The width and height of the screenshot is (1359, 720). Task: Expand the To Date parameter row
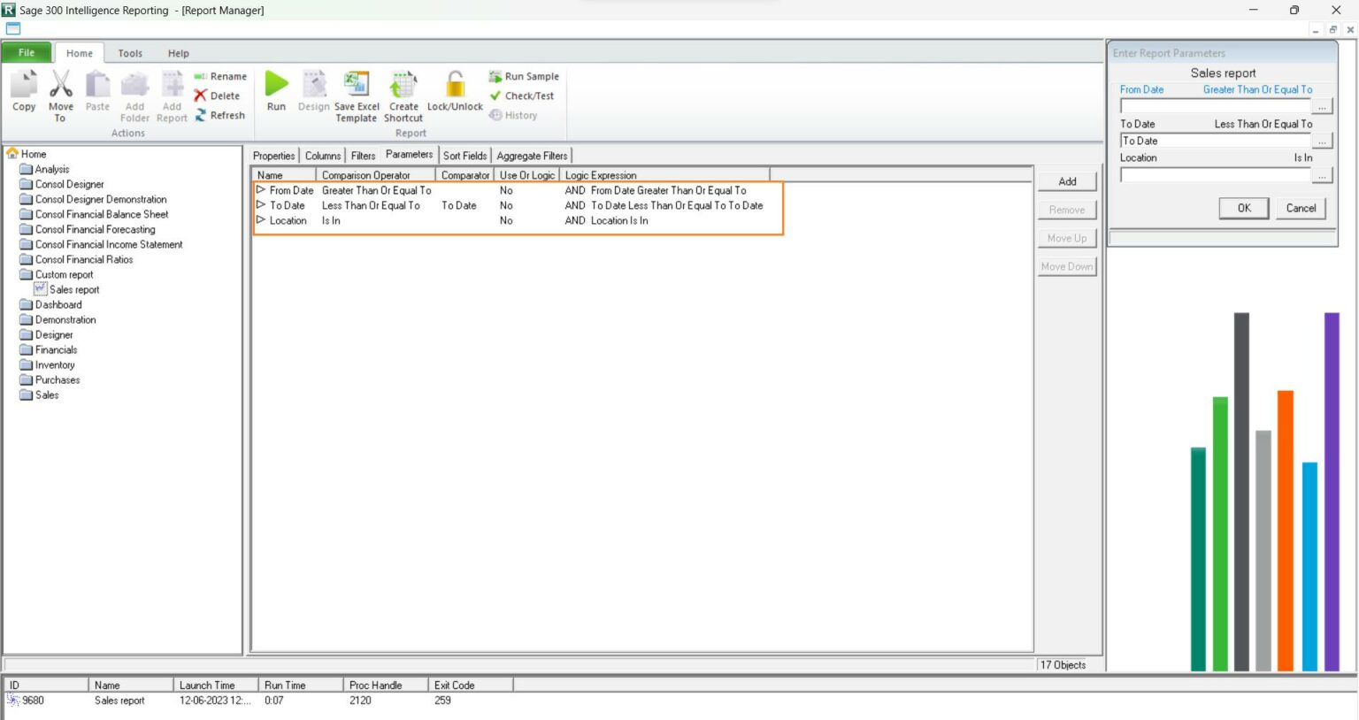click(261, 205)
